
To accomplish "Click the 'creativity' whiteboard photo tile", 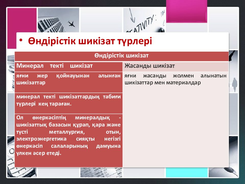I will [144, 20].
